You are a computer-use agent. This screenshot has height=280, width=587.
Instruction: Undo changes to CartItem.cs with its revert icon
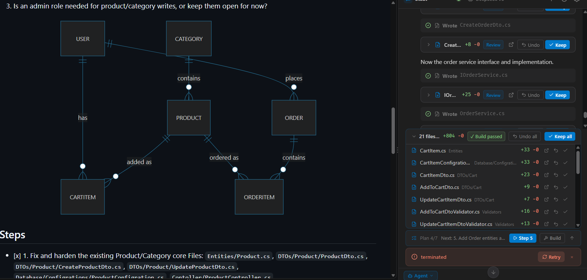[x=556, y=150]
